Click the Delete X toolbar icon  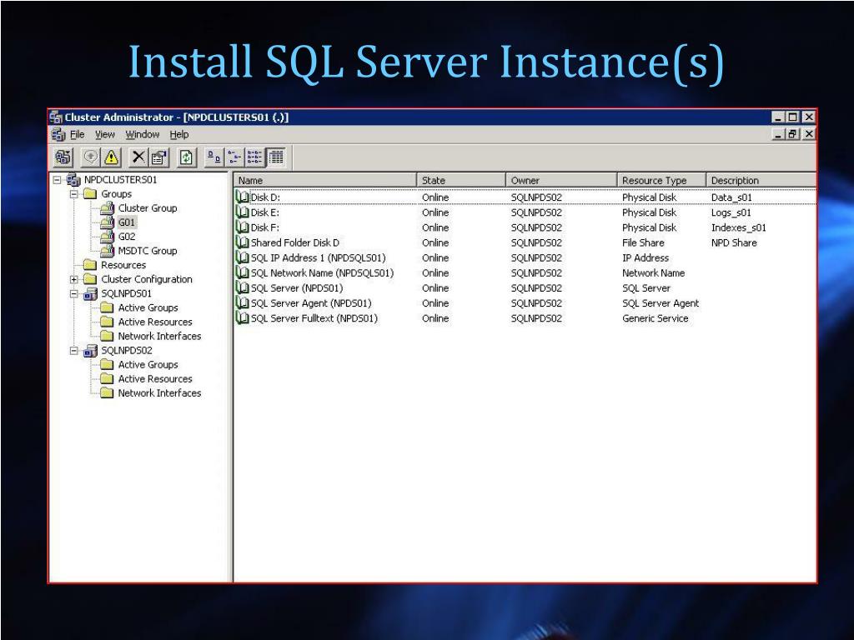click(138, 157)
